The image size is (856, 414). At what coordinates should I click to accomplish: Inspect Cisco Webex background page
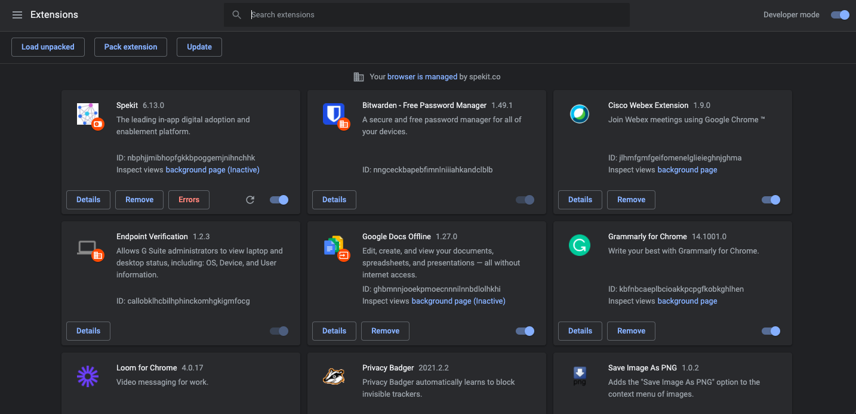(x=687, y=170)
